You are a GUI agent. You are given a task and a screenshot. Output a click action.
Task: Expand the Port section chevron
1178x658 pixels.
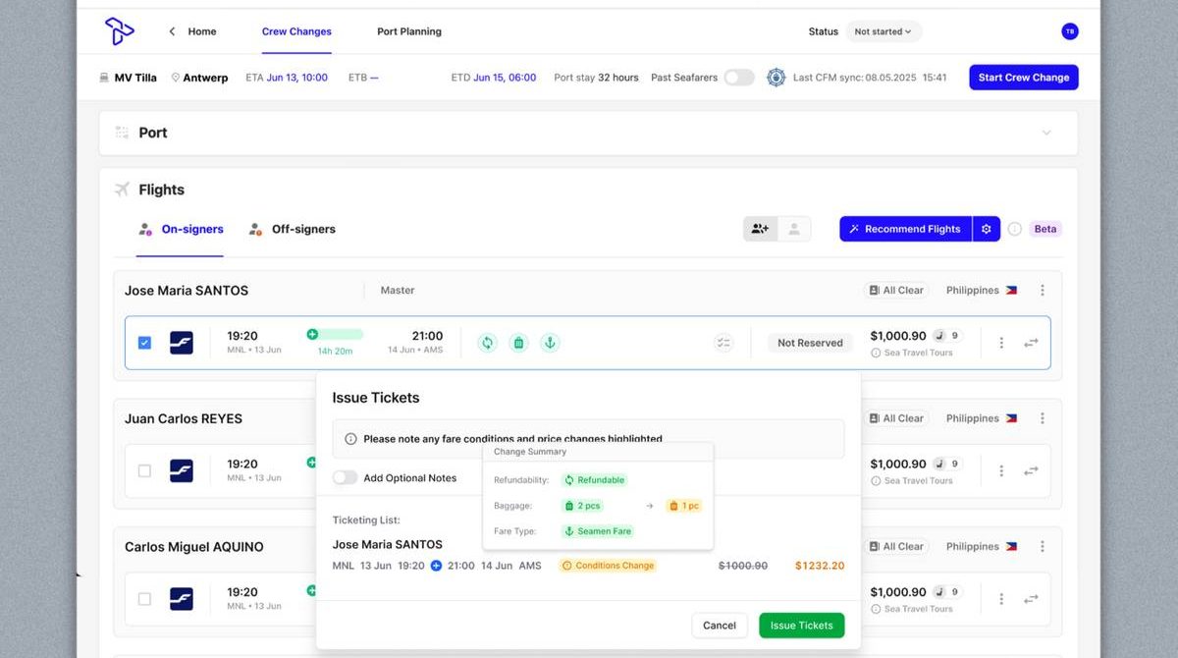pos(1045,133)
